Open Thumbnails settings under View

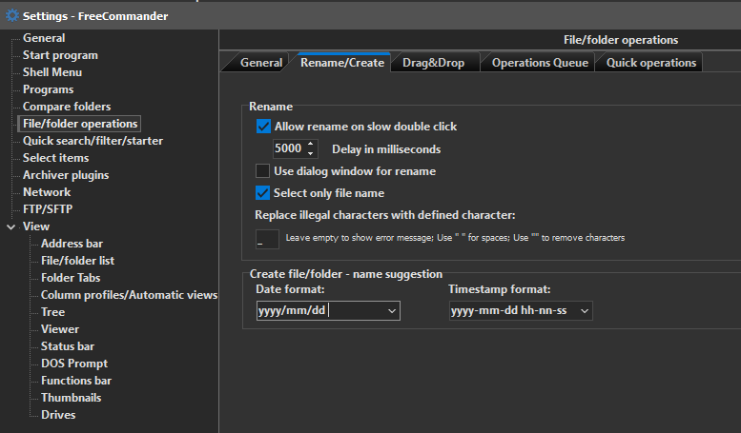(71, 398)
